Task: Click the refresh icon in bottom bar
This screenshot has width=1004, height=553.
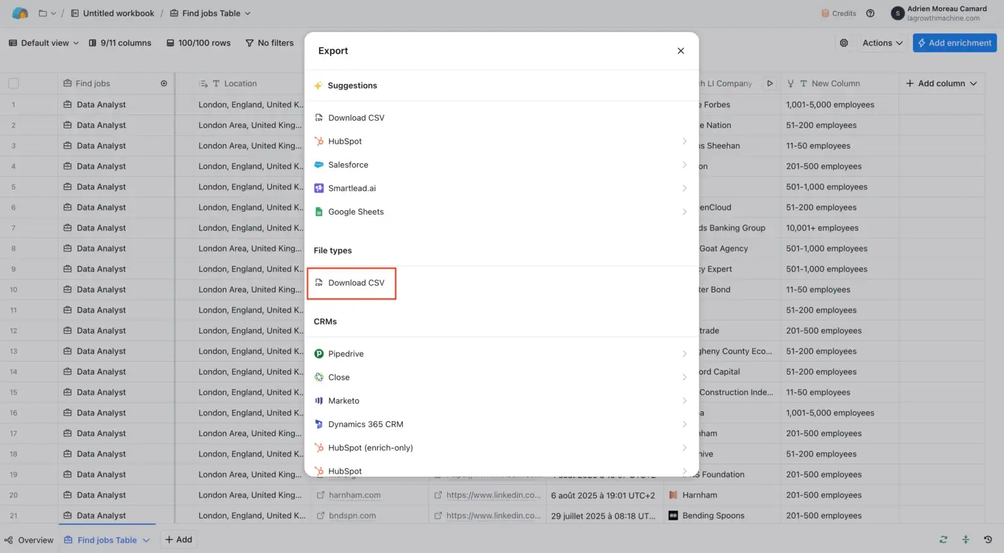Action: [x=943, y=539]
